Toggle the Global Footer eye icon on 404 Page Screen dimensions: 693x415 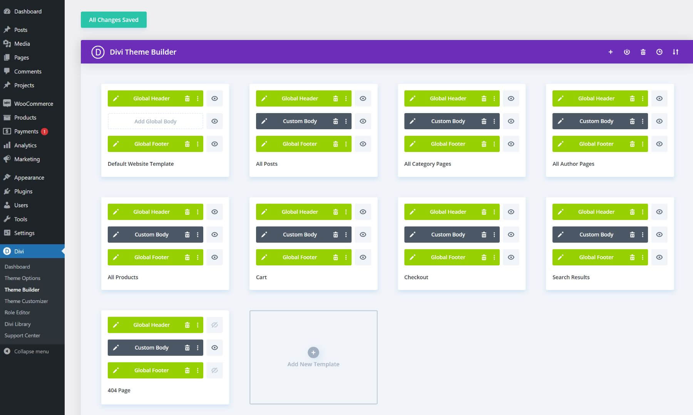214,370
